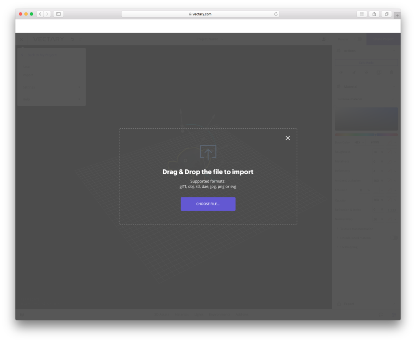416x342 pixels.
Task: Expand Texture transformation section
Action: (355, 229)
